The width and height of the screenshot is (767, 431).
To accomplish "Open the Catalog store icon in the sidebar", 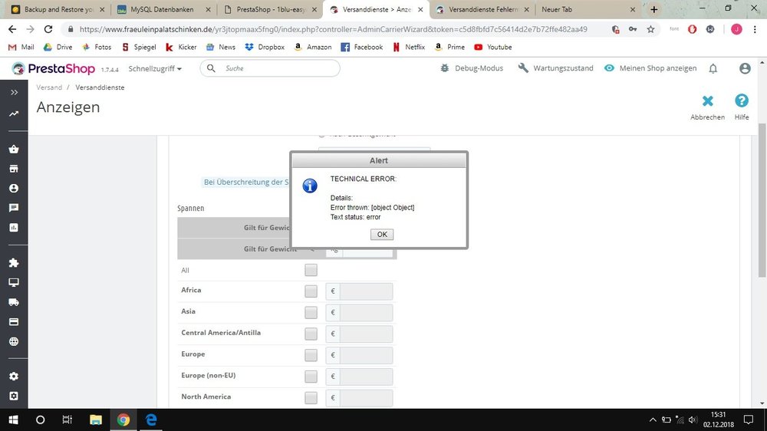I will [x=14, y=169].
